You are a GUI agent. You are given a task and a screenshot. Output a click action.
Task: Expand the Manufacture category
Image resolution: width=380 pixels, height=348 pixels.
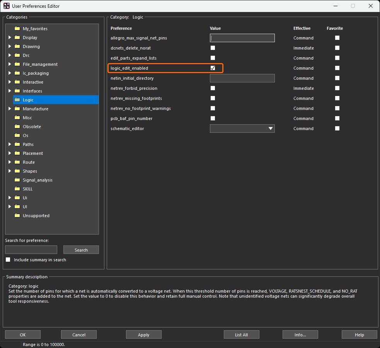[x=10, y=109]
